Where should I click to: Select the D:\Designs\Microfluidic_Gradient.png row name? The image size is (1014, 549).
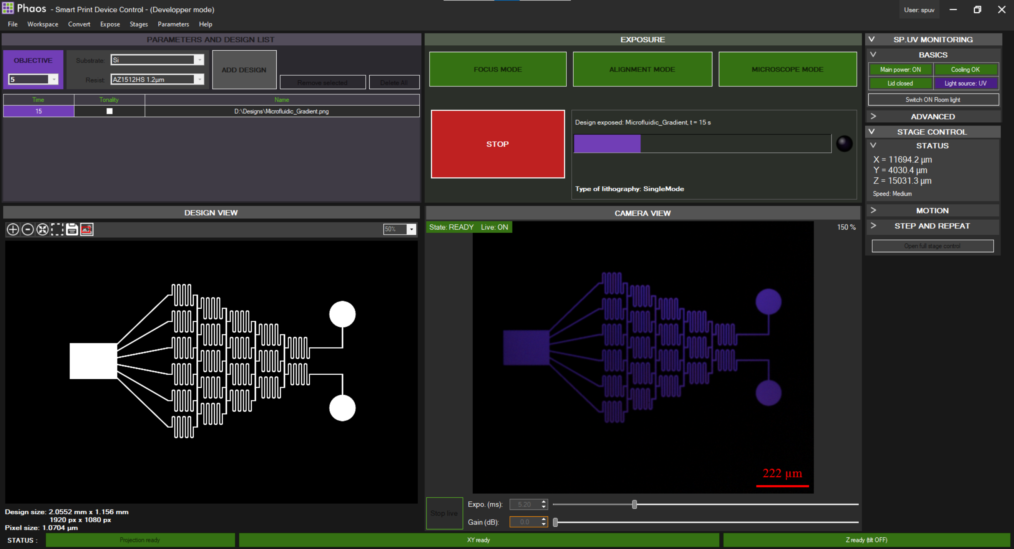(282, 111)
